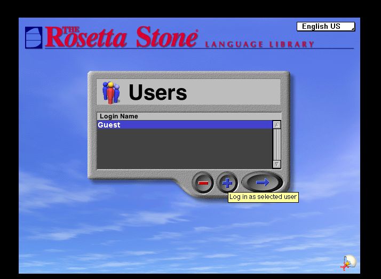Click the Users group figures icon
This screenshot has width=381, height=279.
pos(111,92)
